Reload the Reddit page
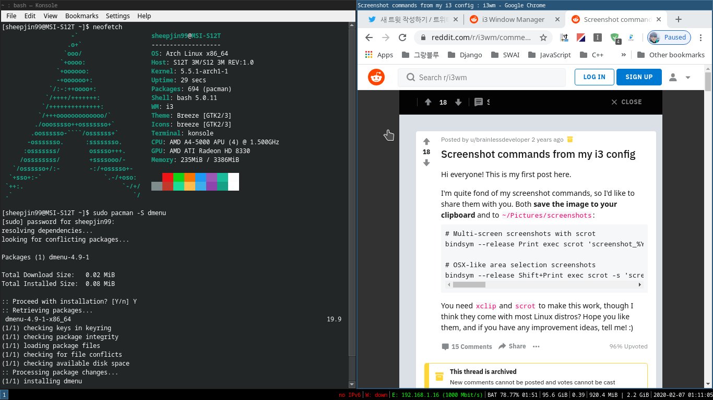713x400 pixels. point(402,37)
